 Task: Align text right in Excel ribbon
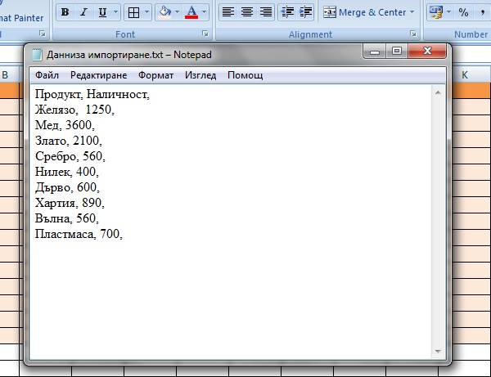point(266,12)
